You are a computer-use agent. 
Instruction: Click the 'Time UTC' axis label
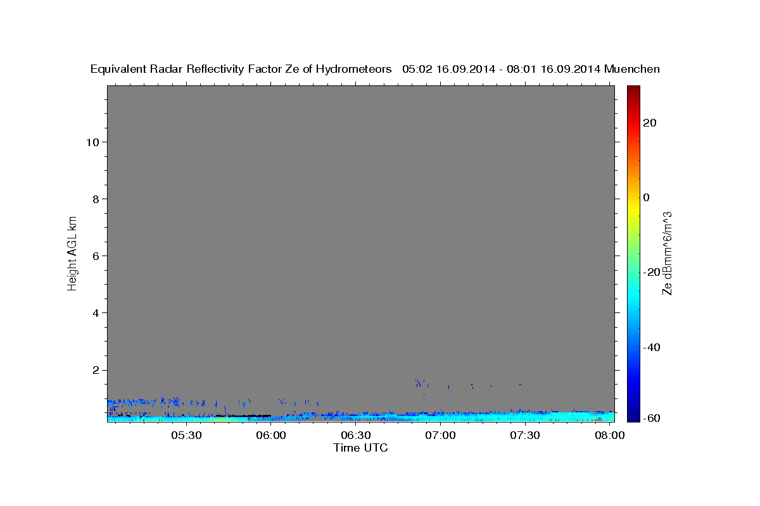coord(360,448)
